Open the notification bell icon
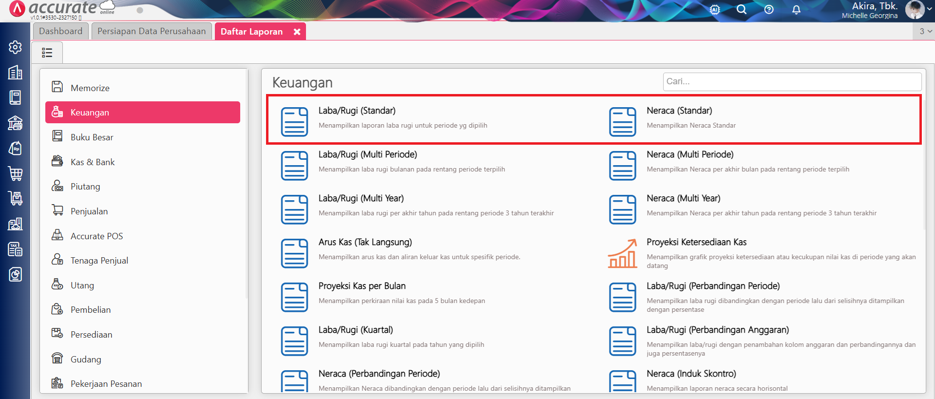 point(796,10)
